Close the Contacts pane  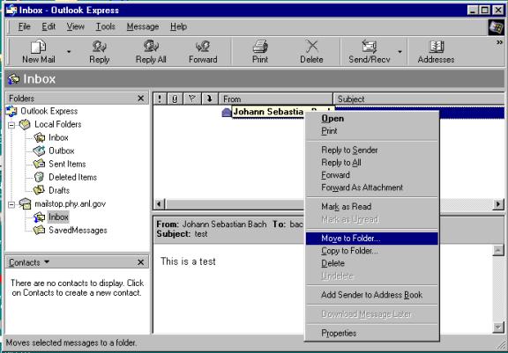140,262
